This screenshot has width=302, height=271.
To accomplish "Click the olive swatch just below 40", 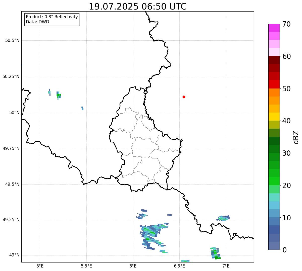I will coord(274,125).
